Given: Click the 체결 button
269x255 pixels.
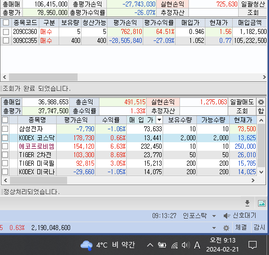Looking at the screenshot, I should tap(241, 228).
